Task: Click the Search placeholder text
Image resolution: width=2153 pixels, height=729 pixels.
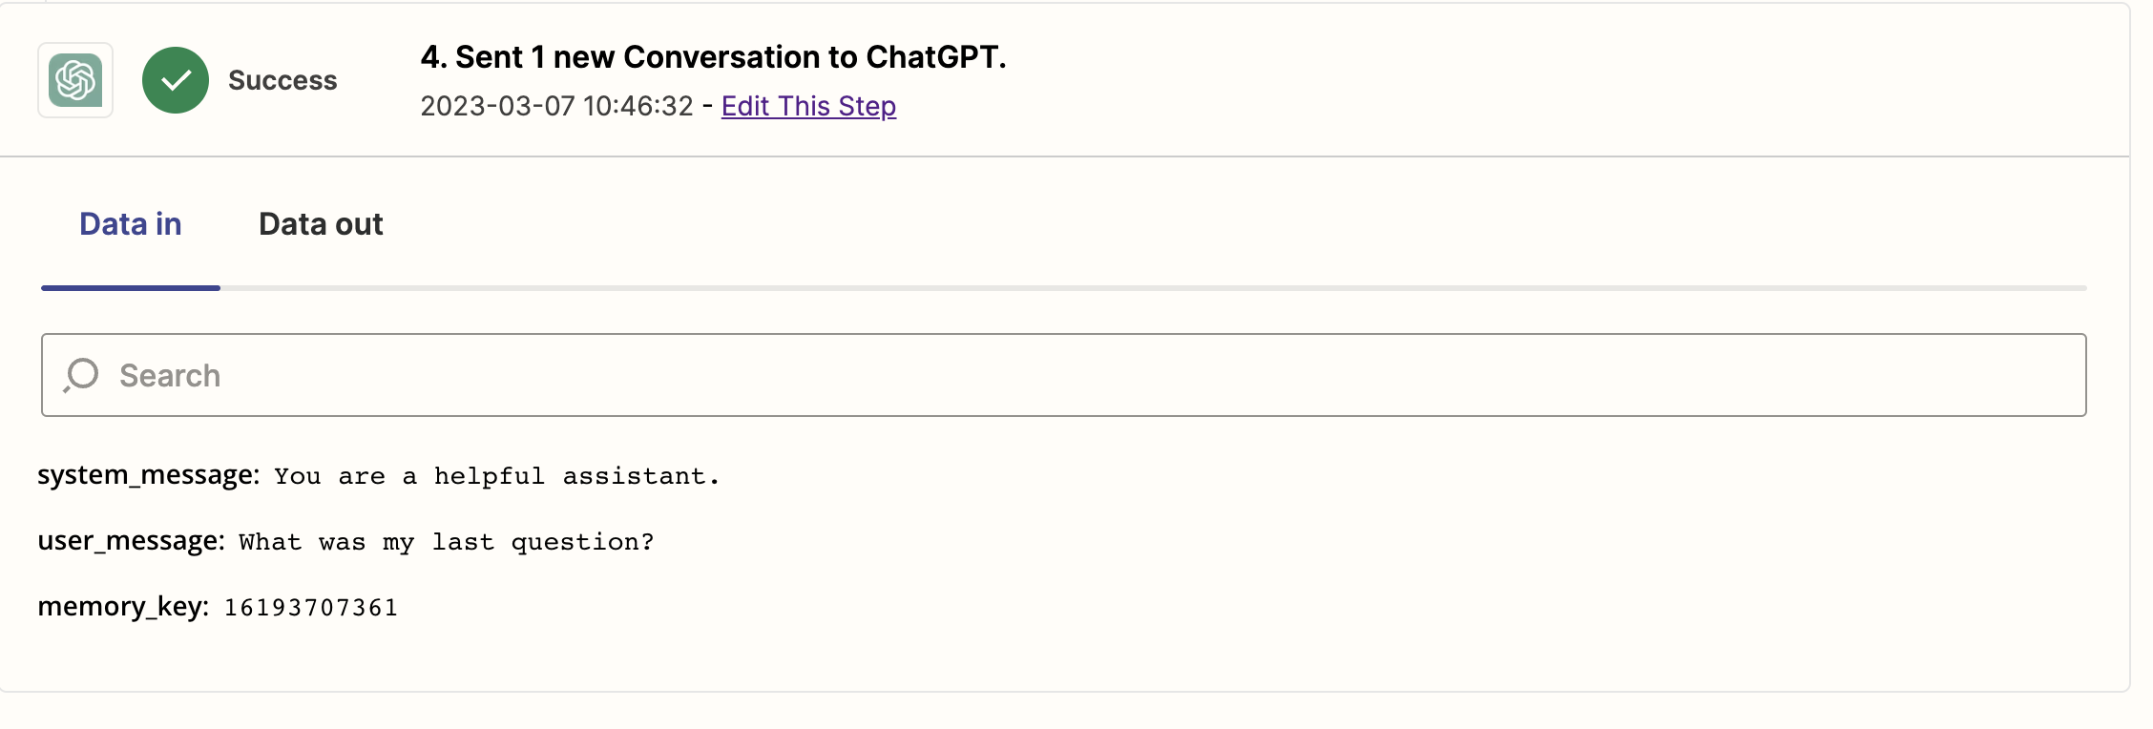Action: (x=170, y=376)
